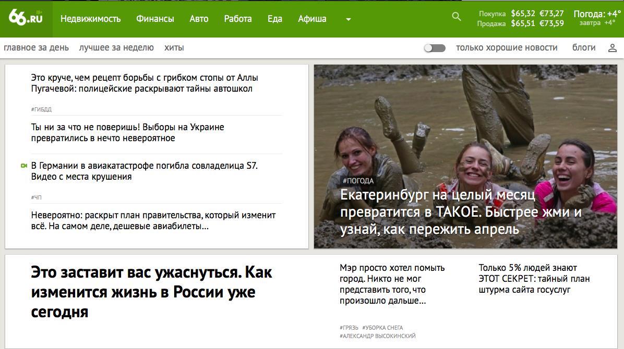Image resolution: width=624 pixels, height=349 pixels.
Task: Click the #ГРЯЗЬ tag
Action: click(x=349, y=328)
